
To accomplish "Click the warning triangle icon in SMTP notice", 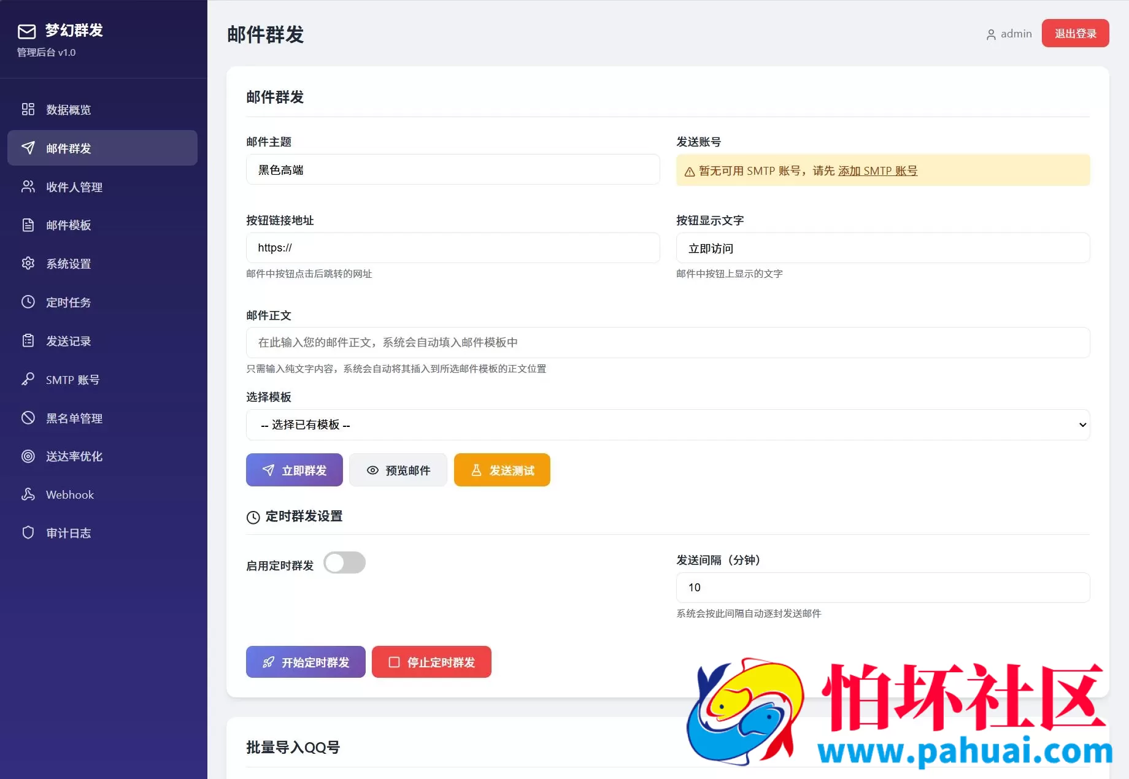I will (x=690, y=172).
